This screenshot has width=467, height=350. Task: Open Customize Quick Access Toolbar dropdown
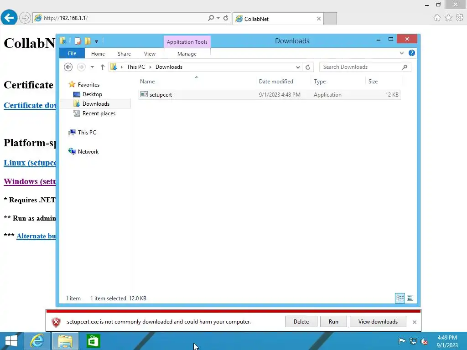[x=97, y=41]
